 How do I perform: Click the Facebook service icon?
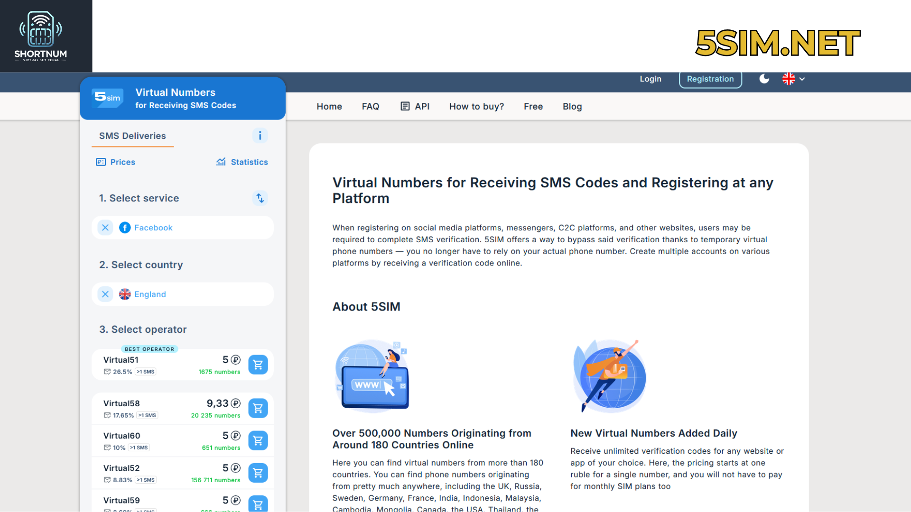125,228
